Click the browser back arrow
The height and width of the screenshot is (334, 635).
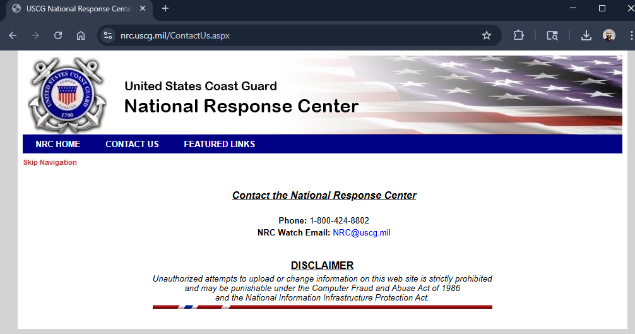pyautogui.click(x=13, y=35)
